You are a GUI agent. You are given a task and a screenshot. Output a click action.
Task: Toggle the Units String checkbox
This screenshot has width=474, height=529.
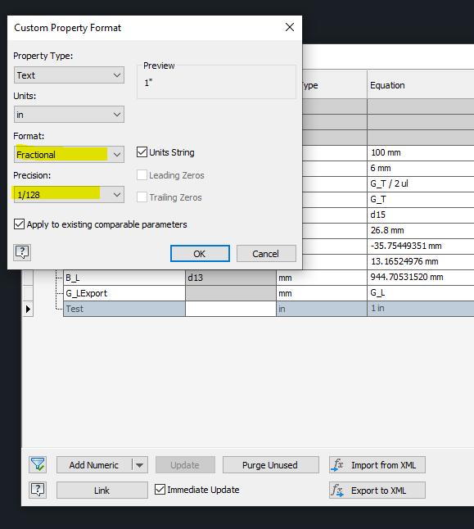(142, 152)
